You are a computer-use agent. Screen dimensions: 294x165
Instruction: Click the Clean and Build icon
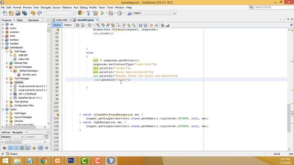pyautogui.click(x=95, y=13)
